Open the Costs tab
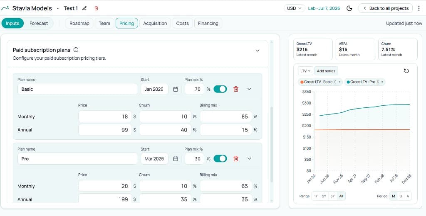The image size is (426, 216). click(x=183, y=23)
